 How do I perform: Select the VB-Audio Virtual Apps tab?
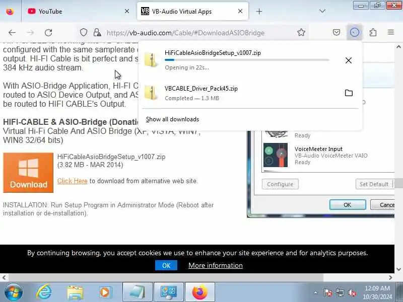192,11
